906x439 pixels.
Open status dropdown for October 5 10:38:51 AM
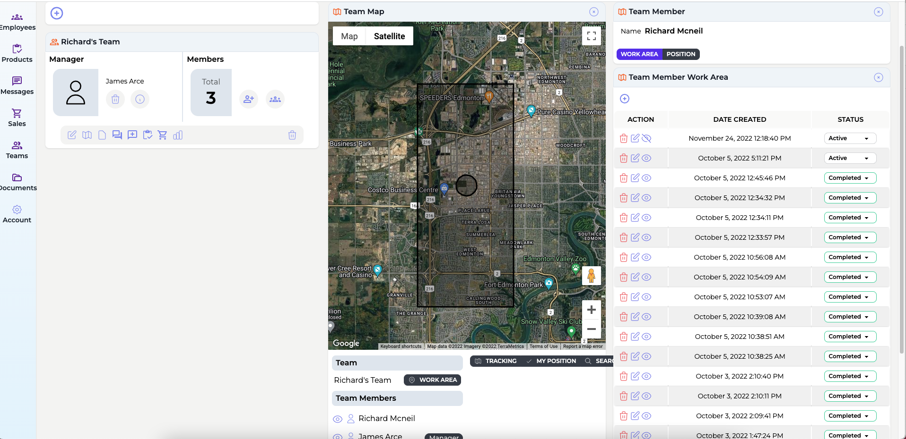(x=850, y=337)
